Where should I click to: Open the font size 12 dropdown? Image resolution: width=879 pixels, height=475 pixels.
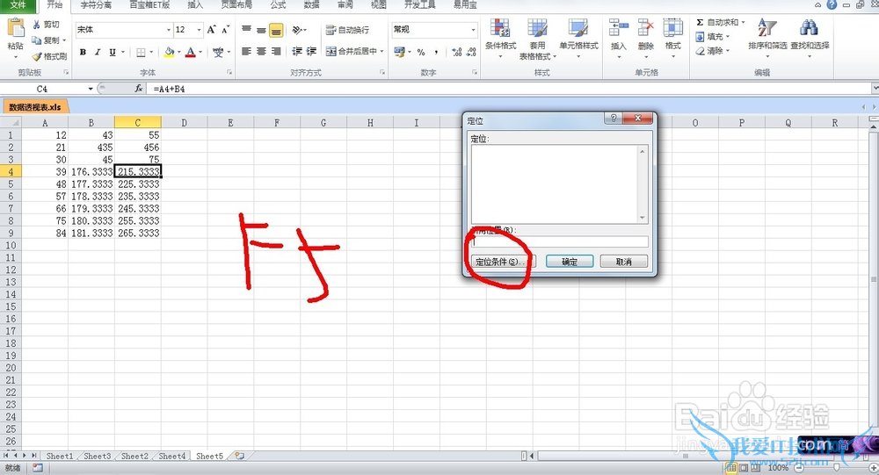click(x=199, y=30)
